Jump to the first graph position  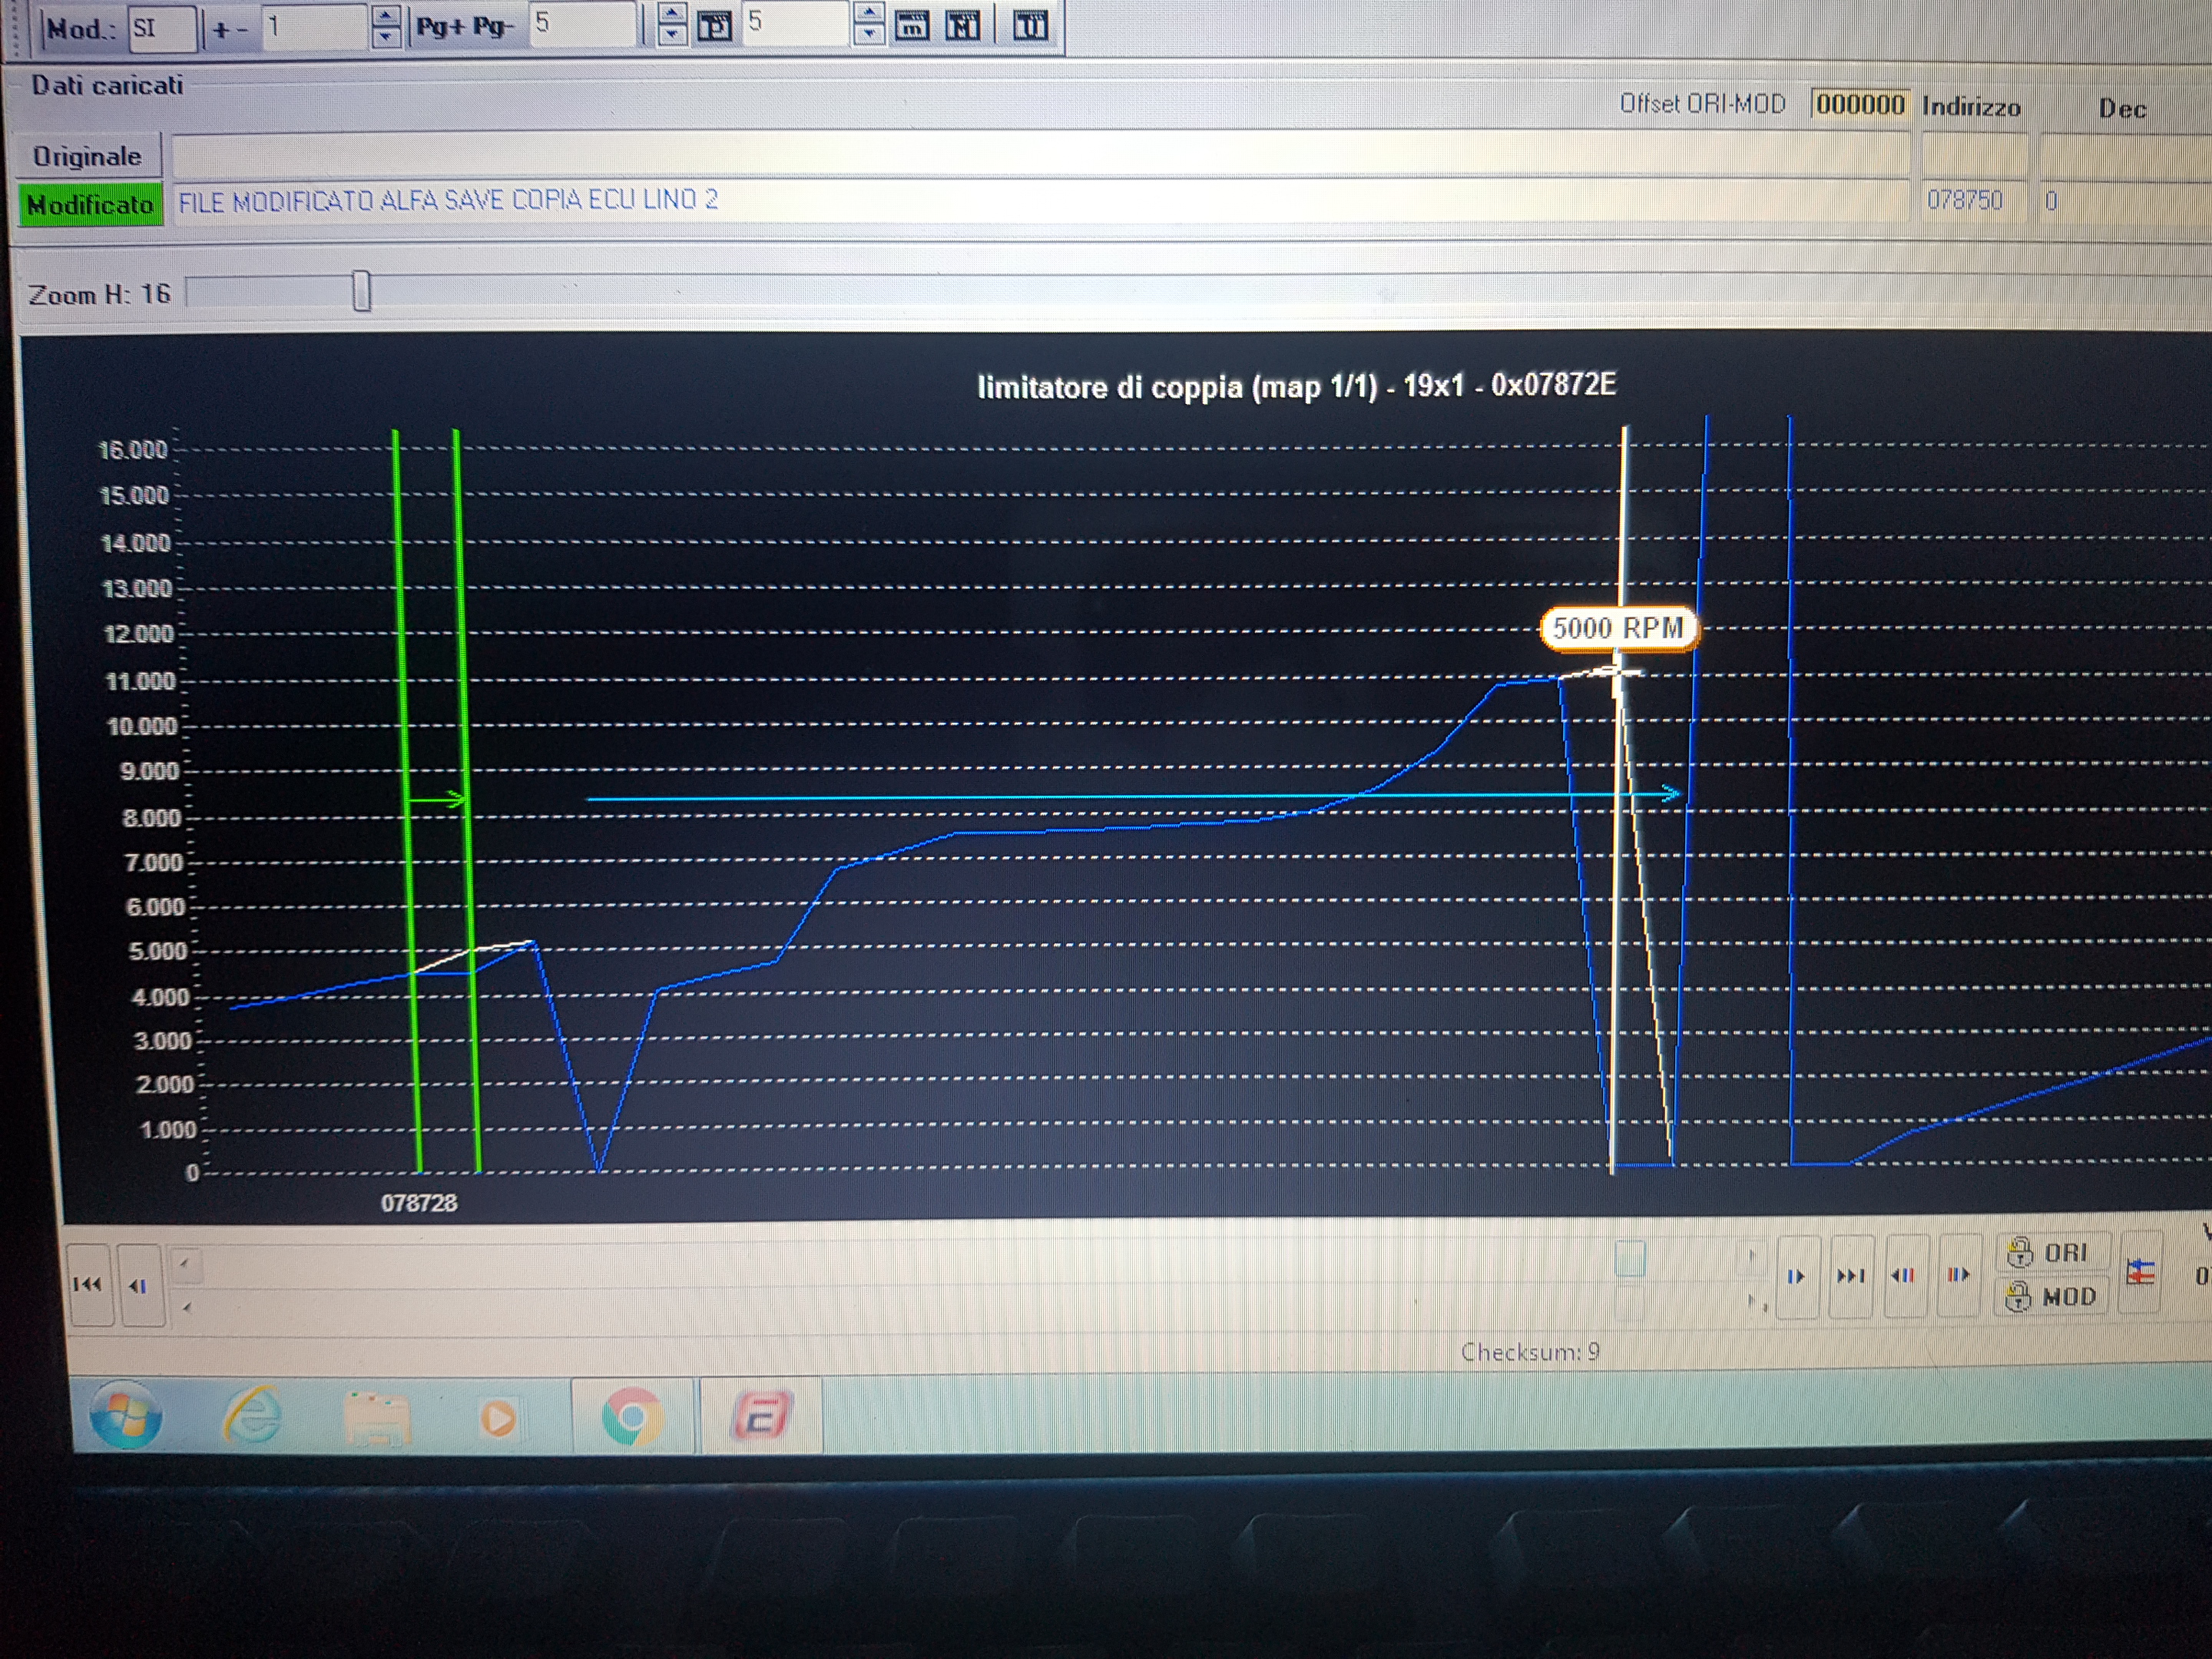click(88, 1284)
